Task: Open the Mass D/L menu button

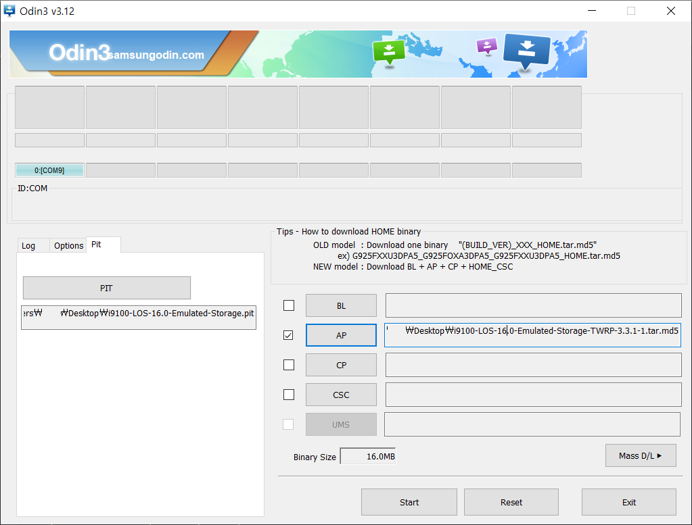Action: [x=641, y=455]
